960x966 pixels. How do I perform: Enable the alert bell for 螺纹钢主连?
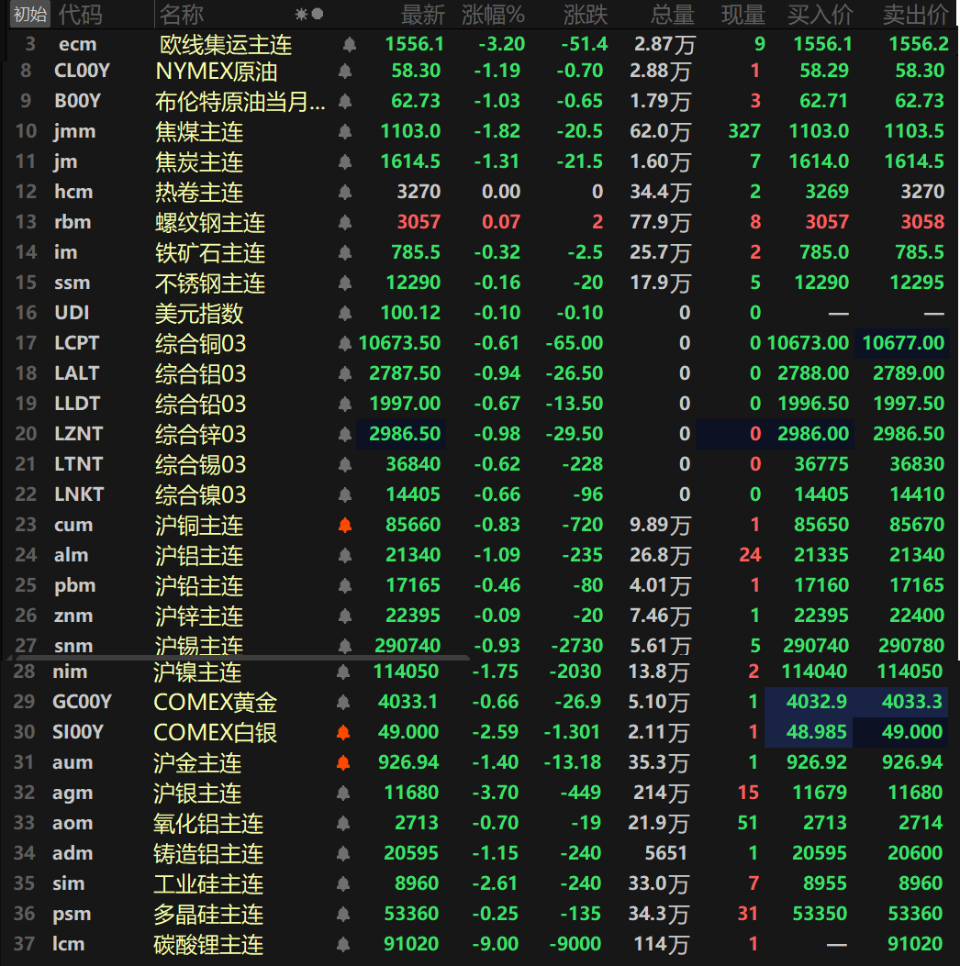[x=345, y=222]
